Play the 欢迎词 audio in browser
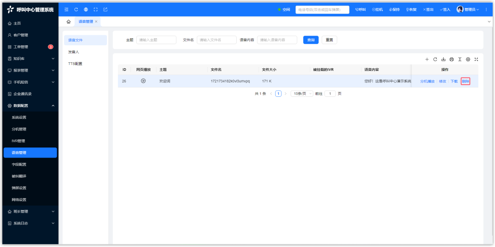 (x=143, y=81)
